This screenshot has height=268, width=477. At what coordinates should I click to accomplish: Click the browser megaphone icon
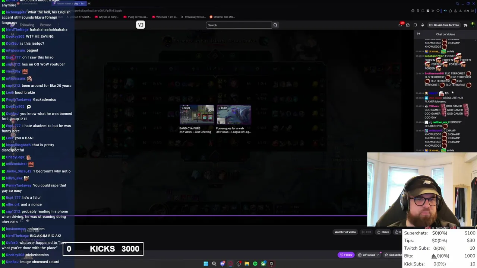tap(445, 11)
